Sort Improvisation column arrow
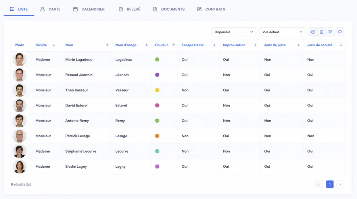 [x=255, y=45]
